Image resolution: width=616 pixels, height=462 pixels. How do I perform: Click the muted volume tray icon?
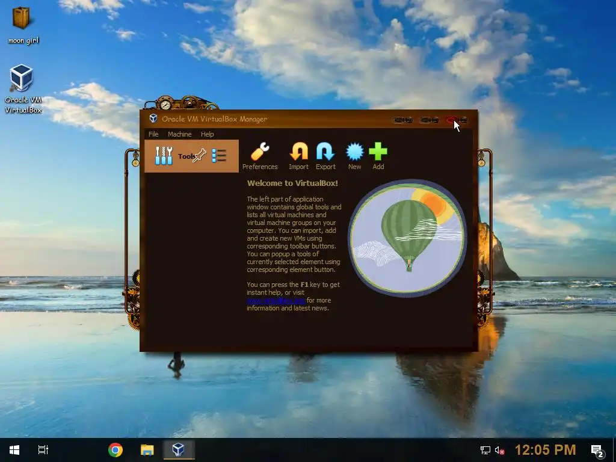(x=500, y=450)
